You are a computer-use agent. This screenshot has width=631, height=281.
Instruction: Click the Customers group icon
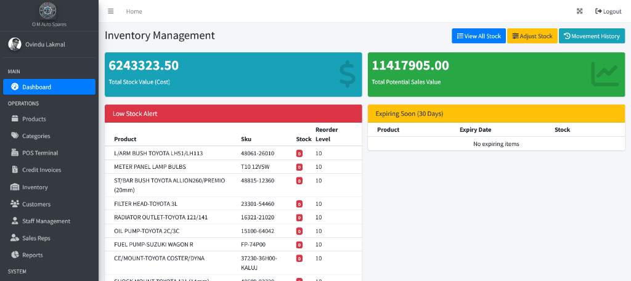click(15, 204)
